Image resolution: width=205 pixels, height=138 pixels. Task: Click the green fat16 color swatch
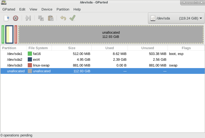click(x=30, y=54)
